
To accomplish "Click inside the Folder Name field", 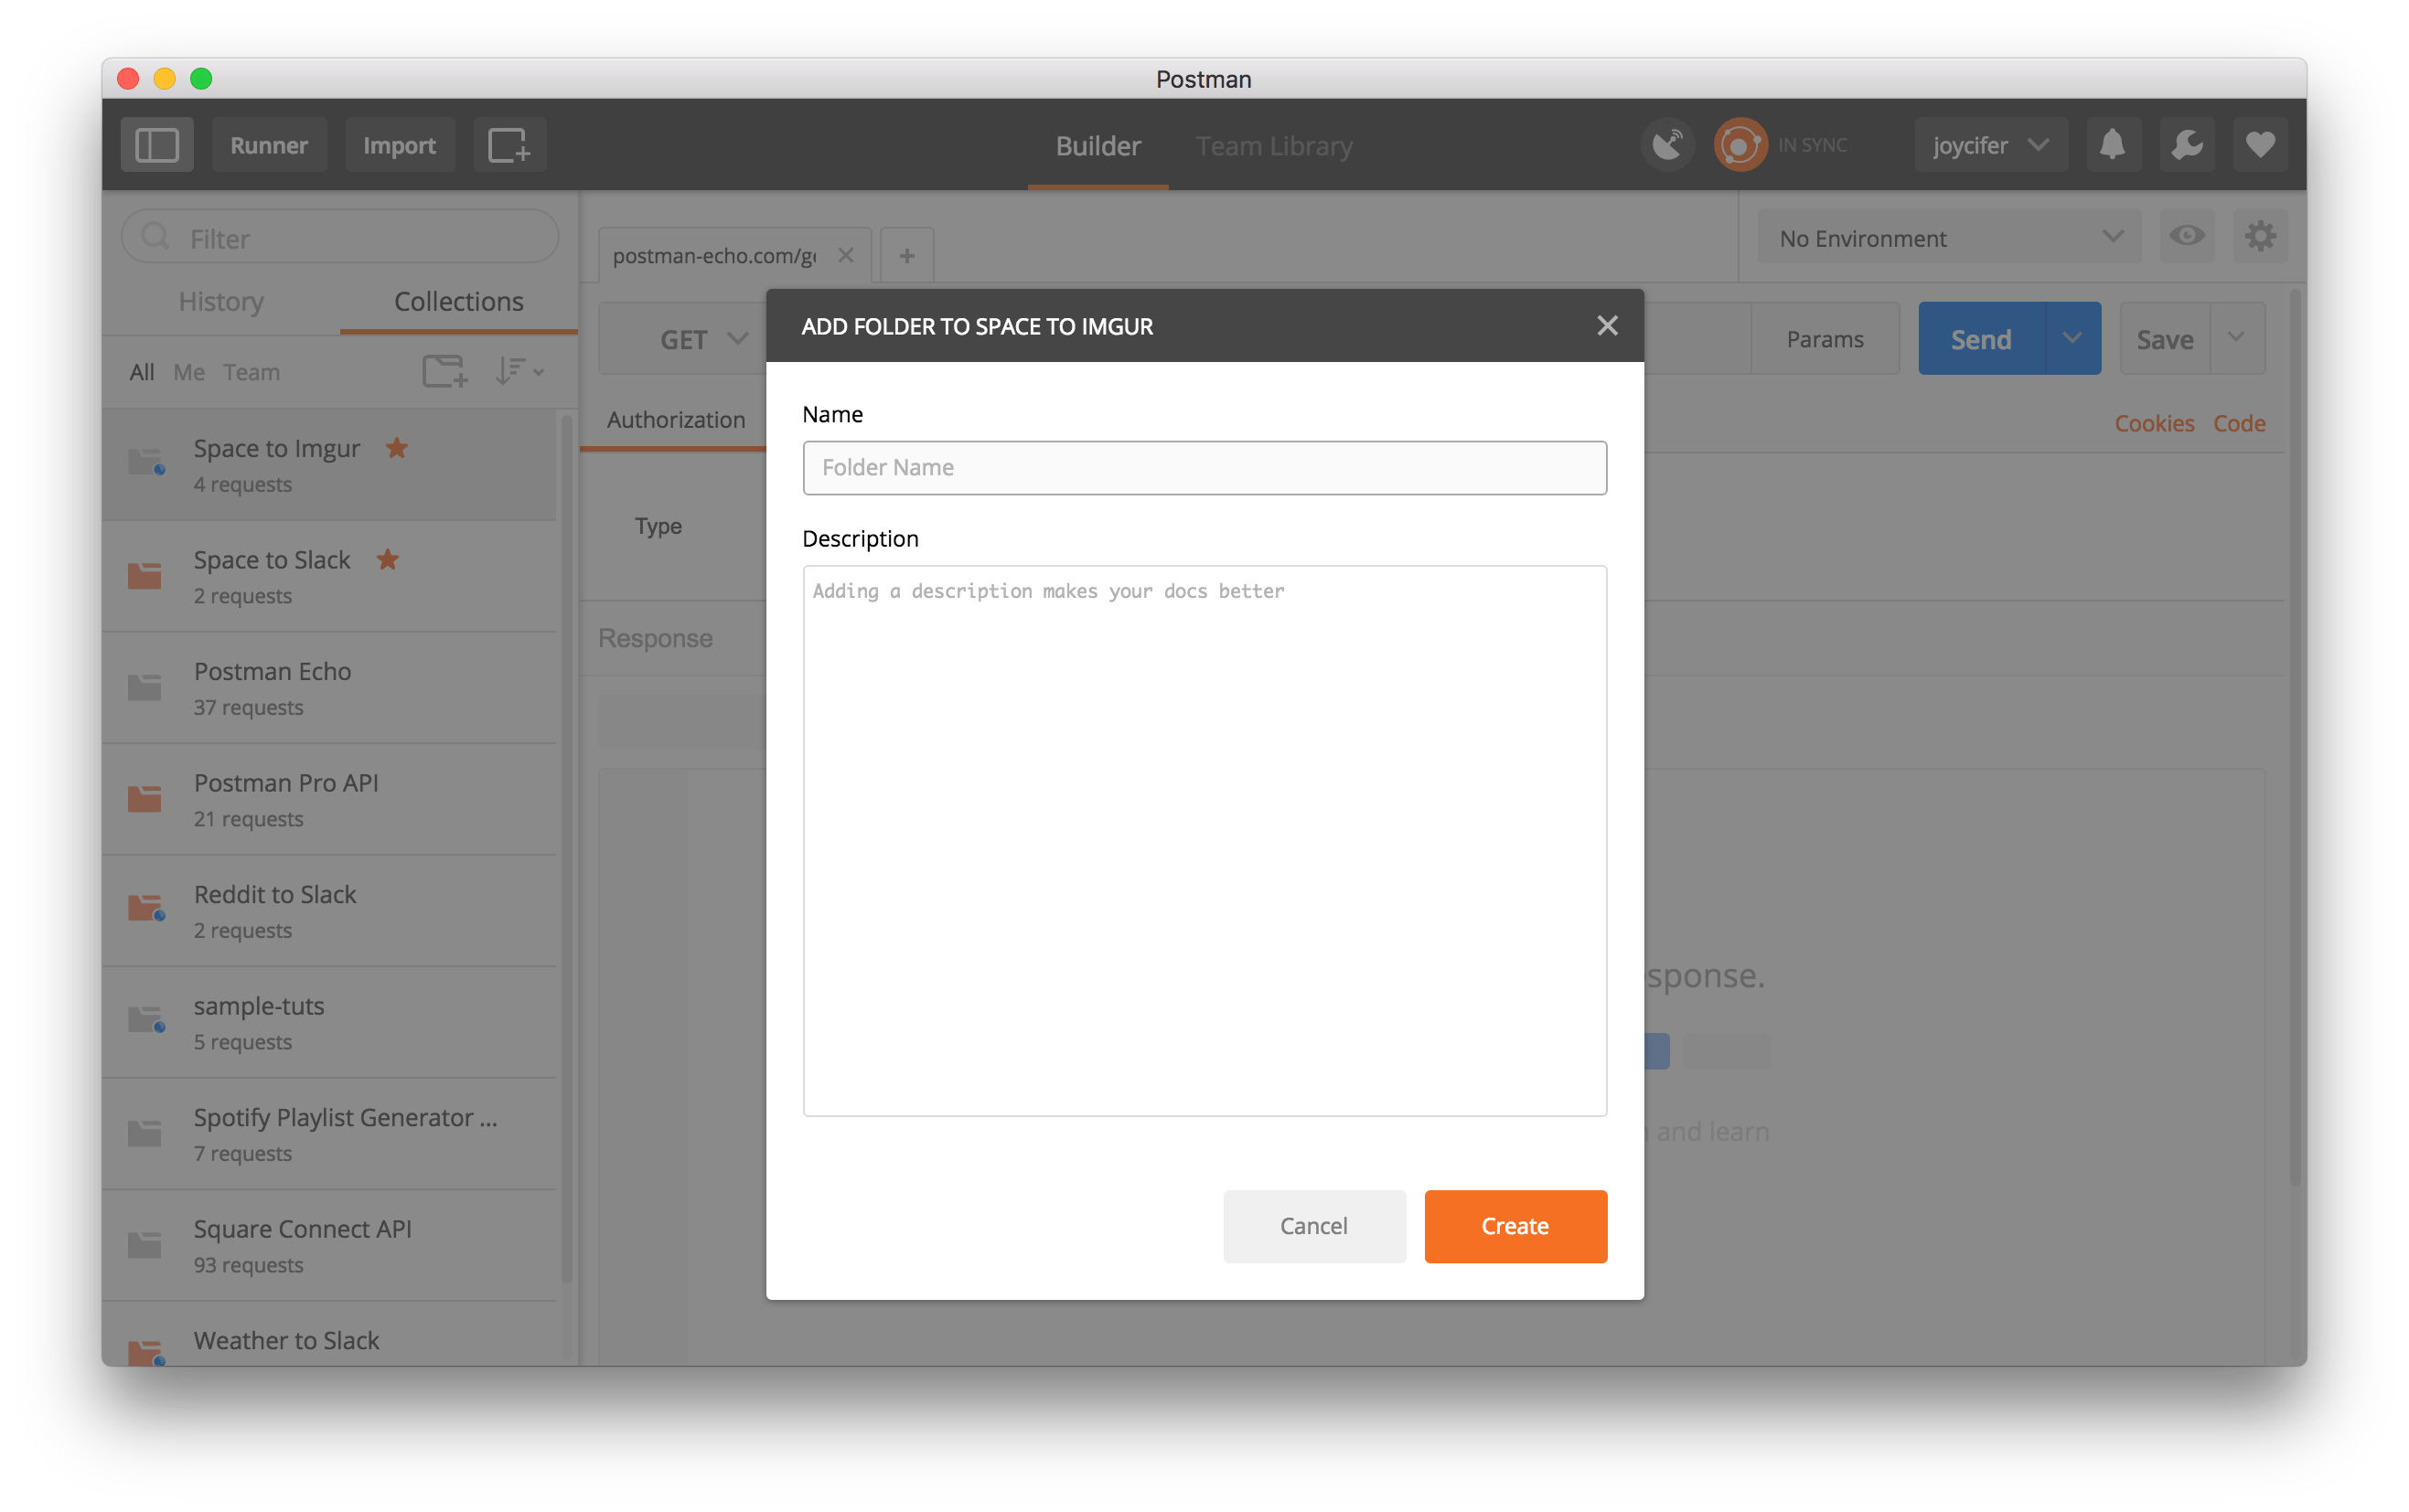I will [1204, 467].
